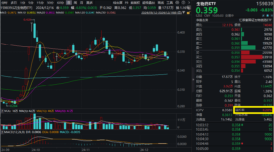Image resolution: width=274 pixels, height=152 pixels.
Task: Click the 综合屏 button
Action: pos(117,3)
